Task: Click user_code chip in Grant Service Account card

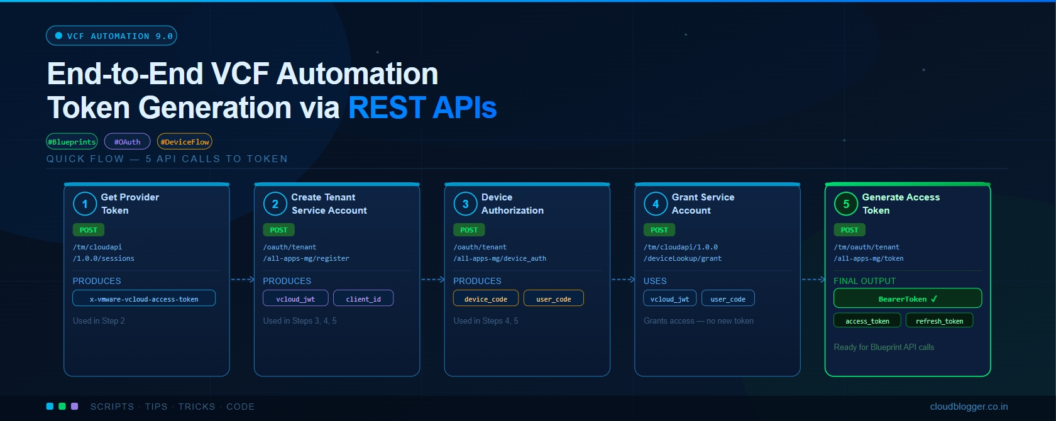Action: pos(728,298)
